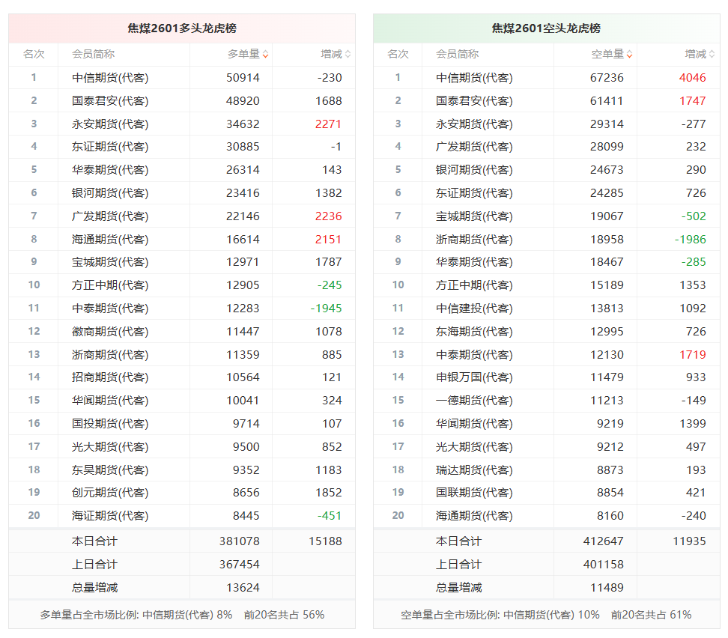Select 中泰期货(代客) in long table
This screenshot has width=728, height=638.
(110, 309)
